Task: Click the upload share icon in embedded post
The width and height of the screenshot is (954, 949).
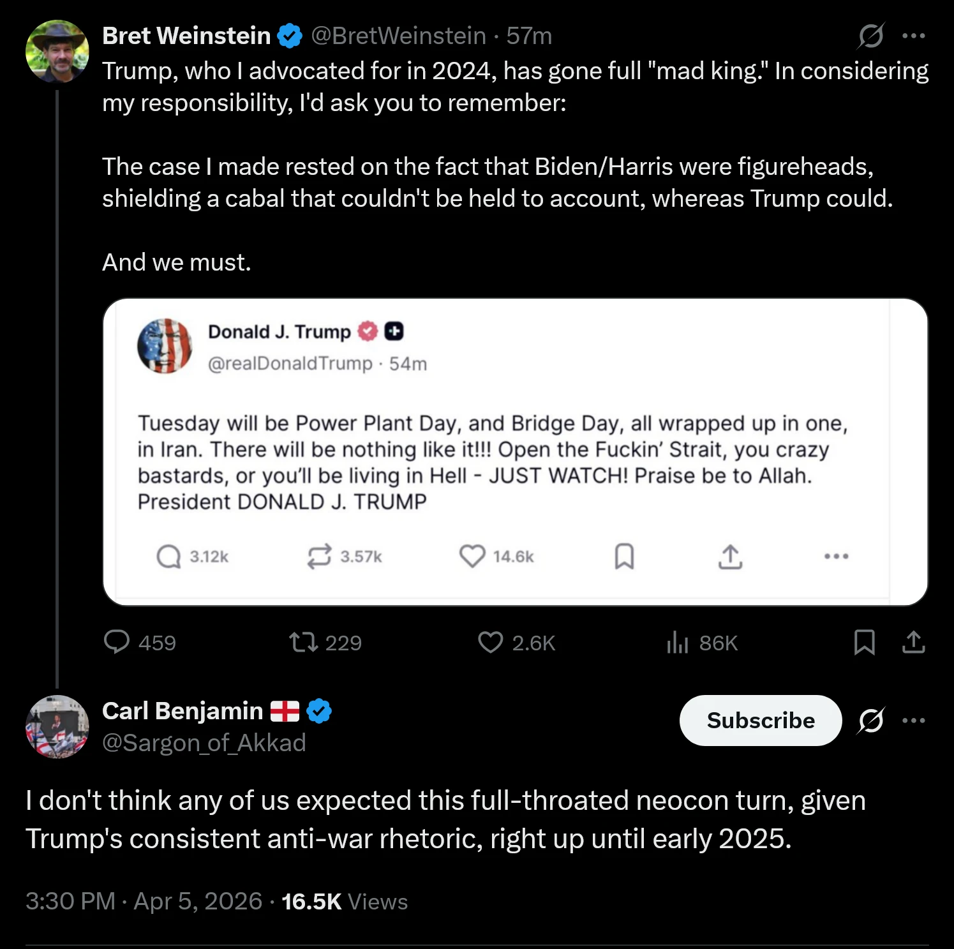Action: pos(730,557)
